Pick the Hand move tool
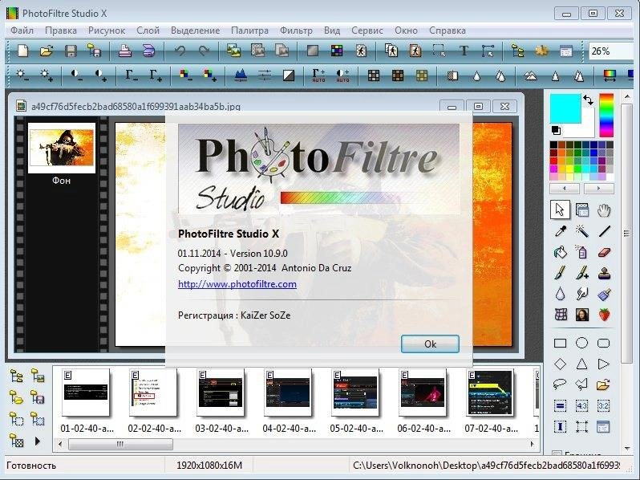The width and height of the screenshot is (640, 480). 604,210
